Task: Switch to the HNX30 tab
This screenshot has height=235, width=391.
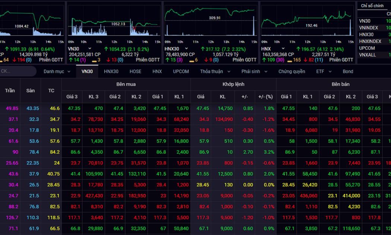Action: pyautogui.click(x=111, y=71)
